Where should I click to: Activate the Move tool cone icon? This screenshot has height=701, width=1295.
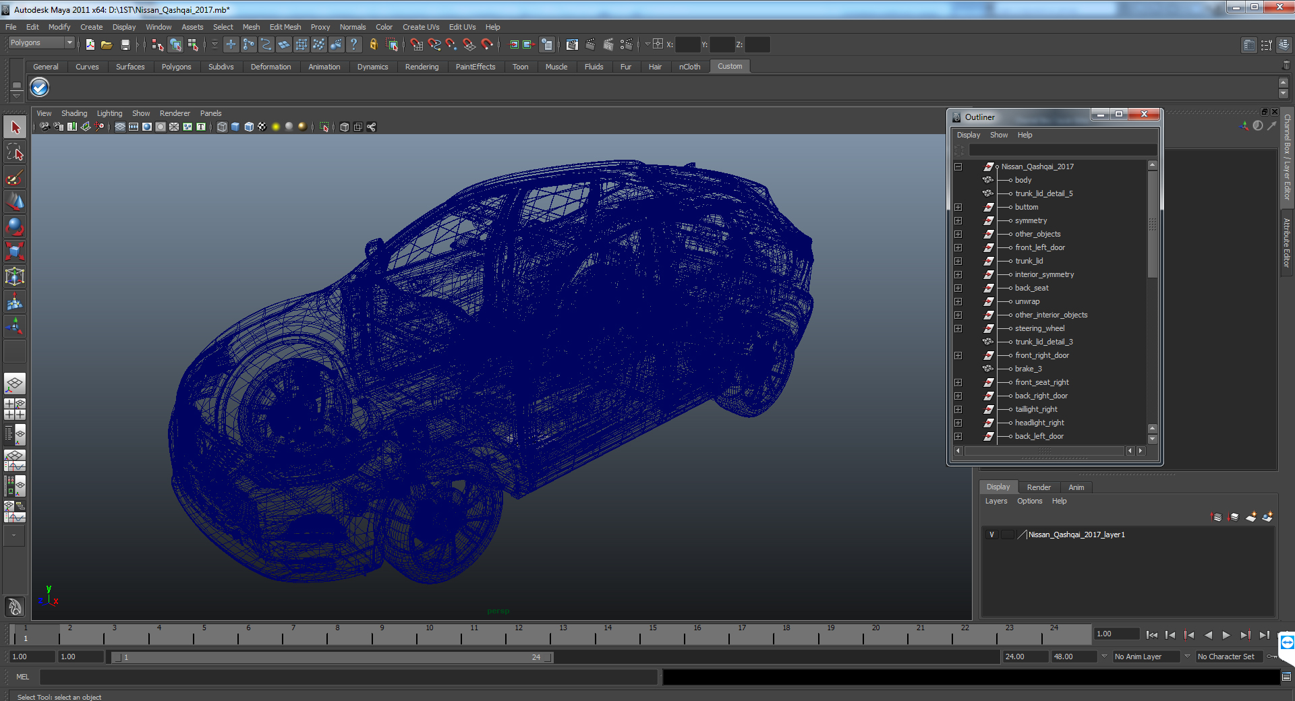15,202
